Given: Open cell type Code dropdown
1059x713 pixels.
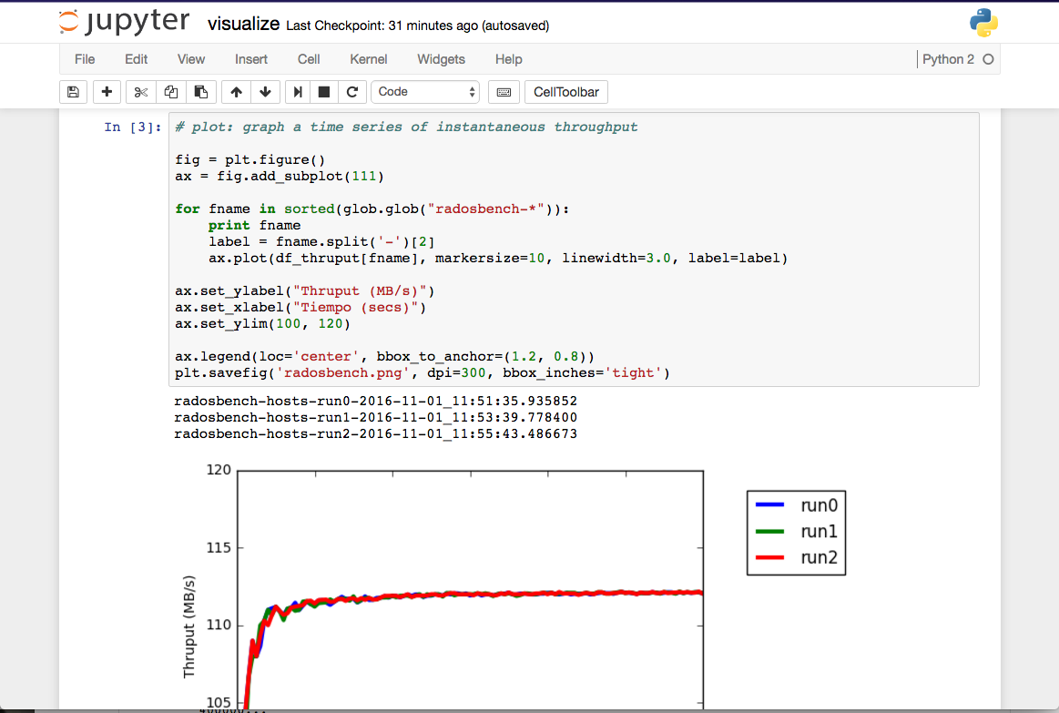Looking at the screenshot, I should (x=425, y=92).
